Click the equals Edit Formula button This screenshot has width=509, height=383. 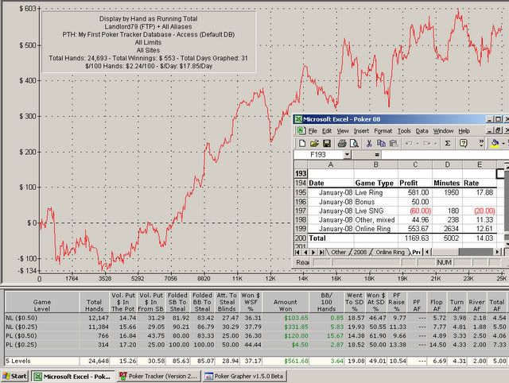[x=377, y=155]
